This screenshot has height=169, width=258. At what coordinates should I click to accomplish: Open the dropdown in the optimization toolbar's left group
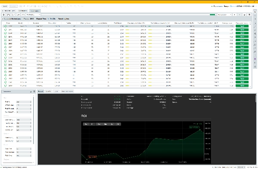[33, 15]
